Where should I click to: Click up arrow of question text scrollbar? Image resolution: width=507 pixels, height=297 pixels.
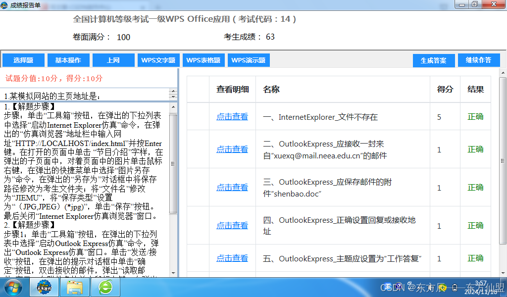click(x=173, y=92)
